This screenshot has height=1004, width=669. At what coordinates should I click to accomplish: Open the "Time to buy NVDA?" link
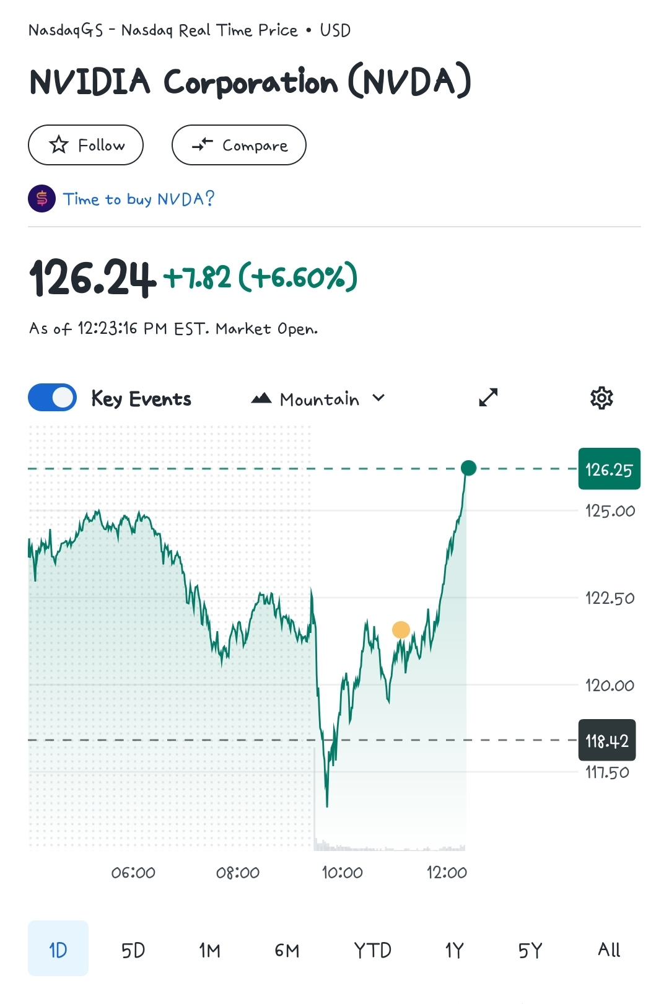[x=139, y=199]
